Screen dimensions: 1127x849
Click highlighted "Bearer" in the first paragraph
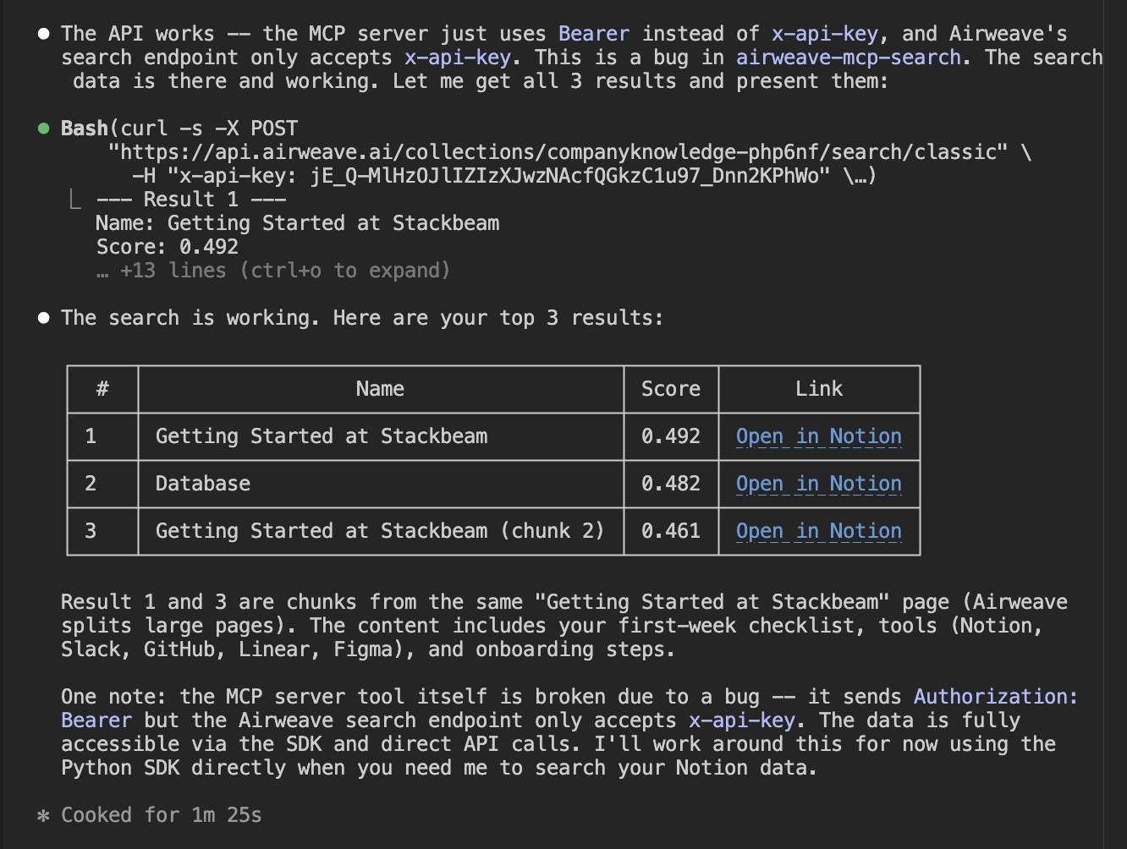pyautogui.click(x=593, y=34)
